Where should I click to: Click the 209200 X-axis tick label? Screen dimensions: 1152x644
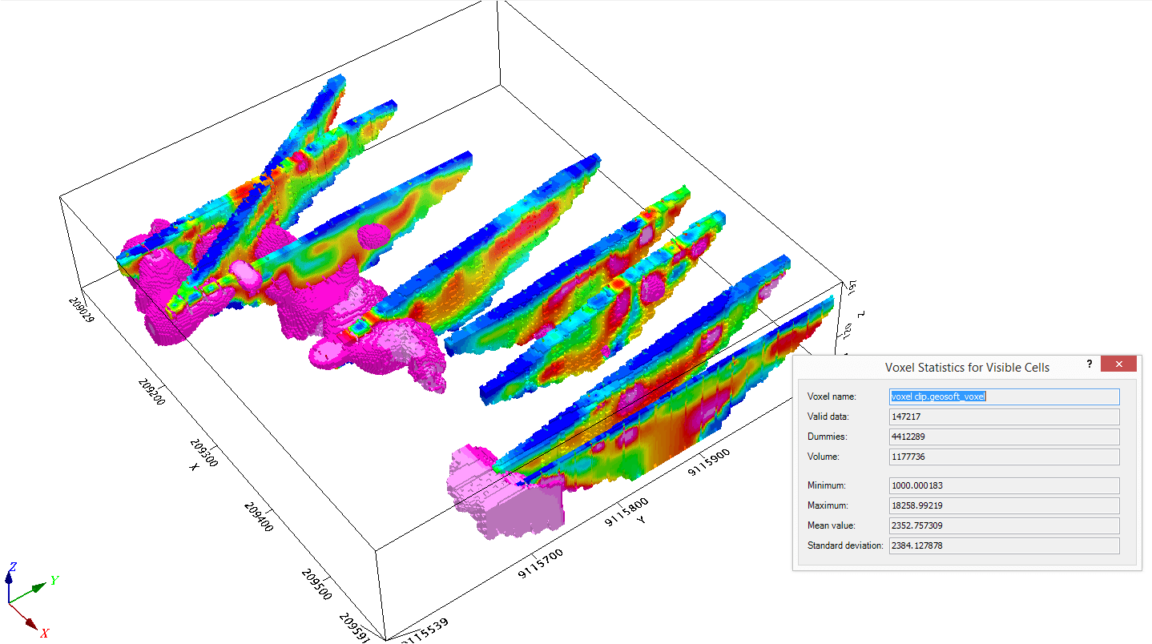151,390
